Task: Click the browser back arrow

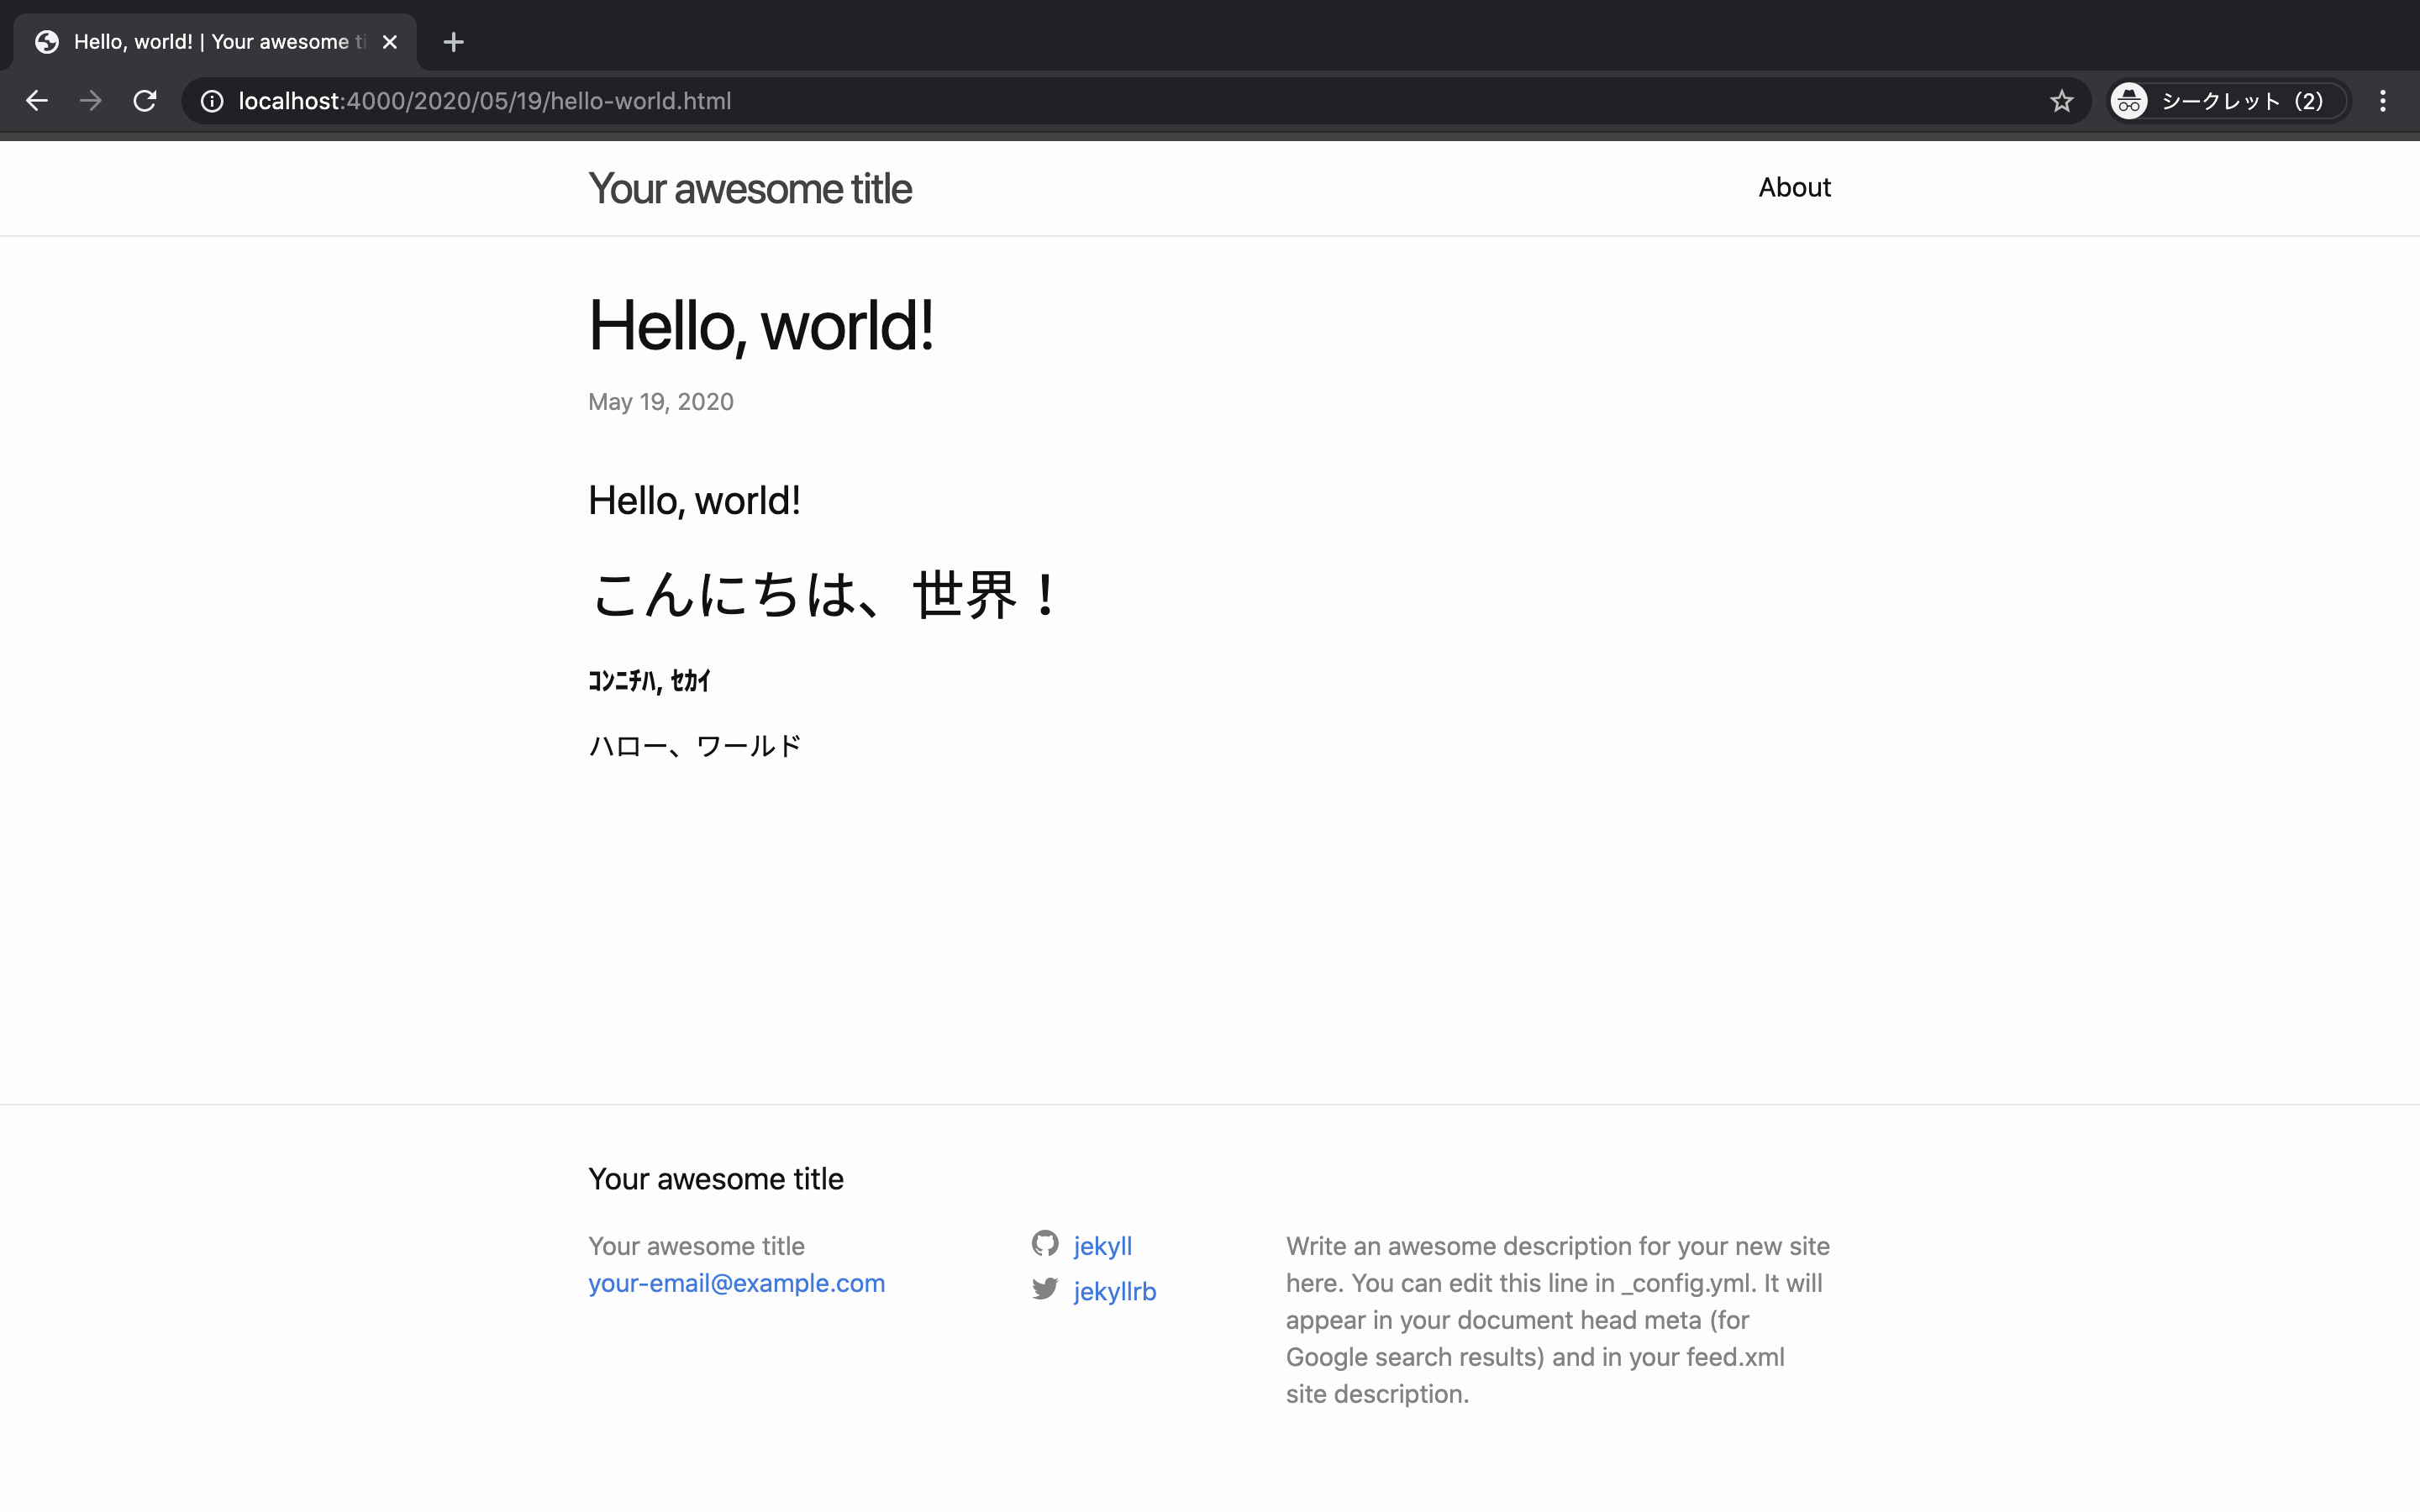Action: pyautogui.click(x=37, y=101)
